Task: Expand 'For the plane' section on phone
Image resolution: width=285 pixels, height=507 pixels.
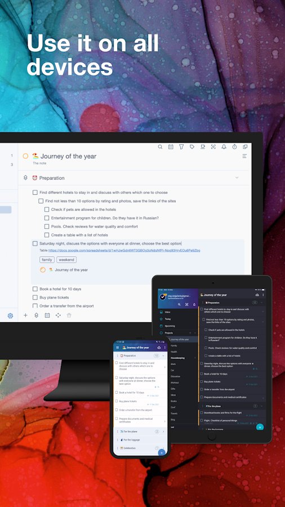Action: pos(163,432)
